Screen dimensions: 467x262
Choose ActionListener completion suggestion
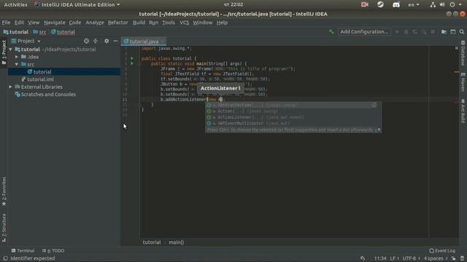tap(293, 117)
